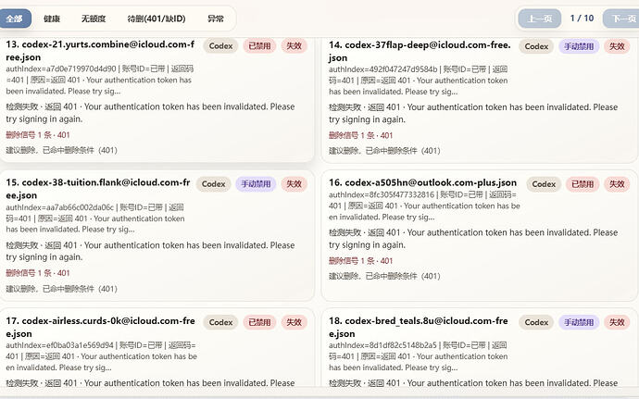Click Codex tag on card 14
This screenshot has height=399, width=639.
(536, 46)
